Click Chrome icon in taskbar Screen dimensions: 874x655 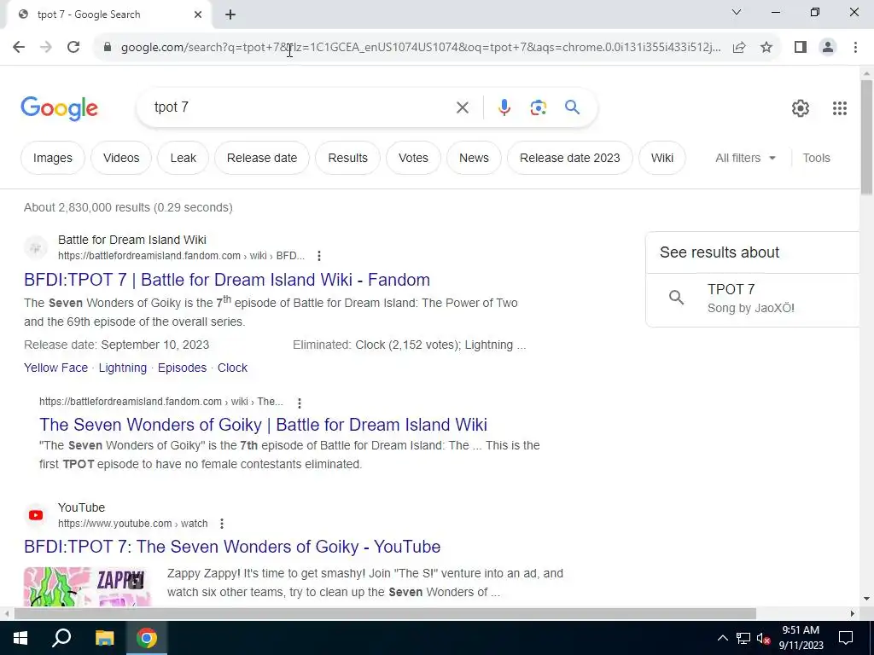coord(147,638)
